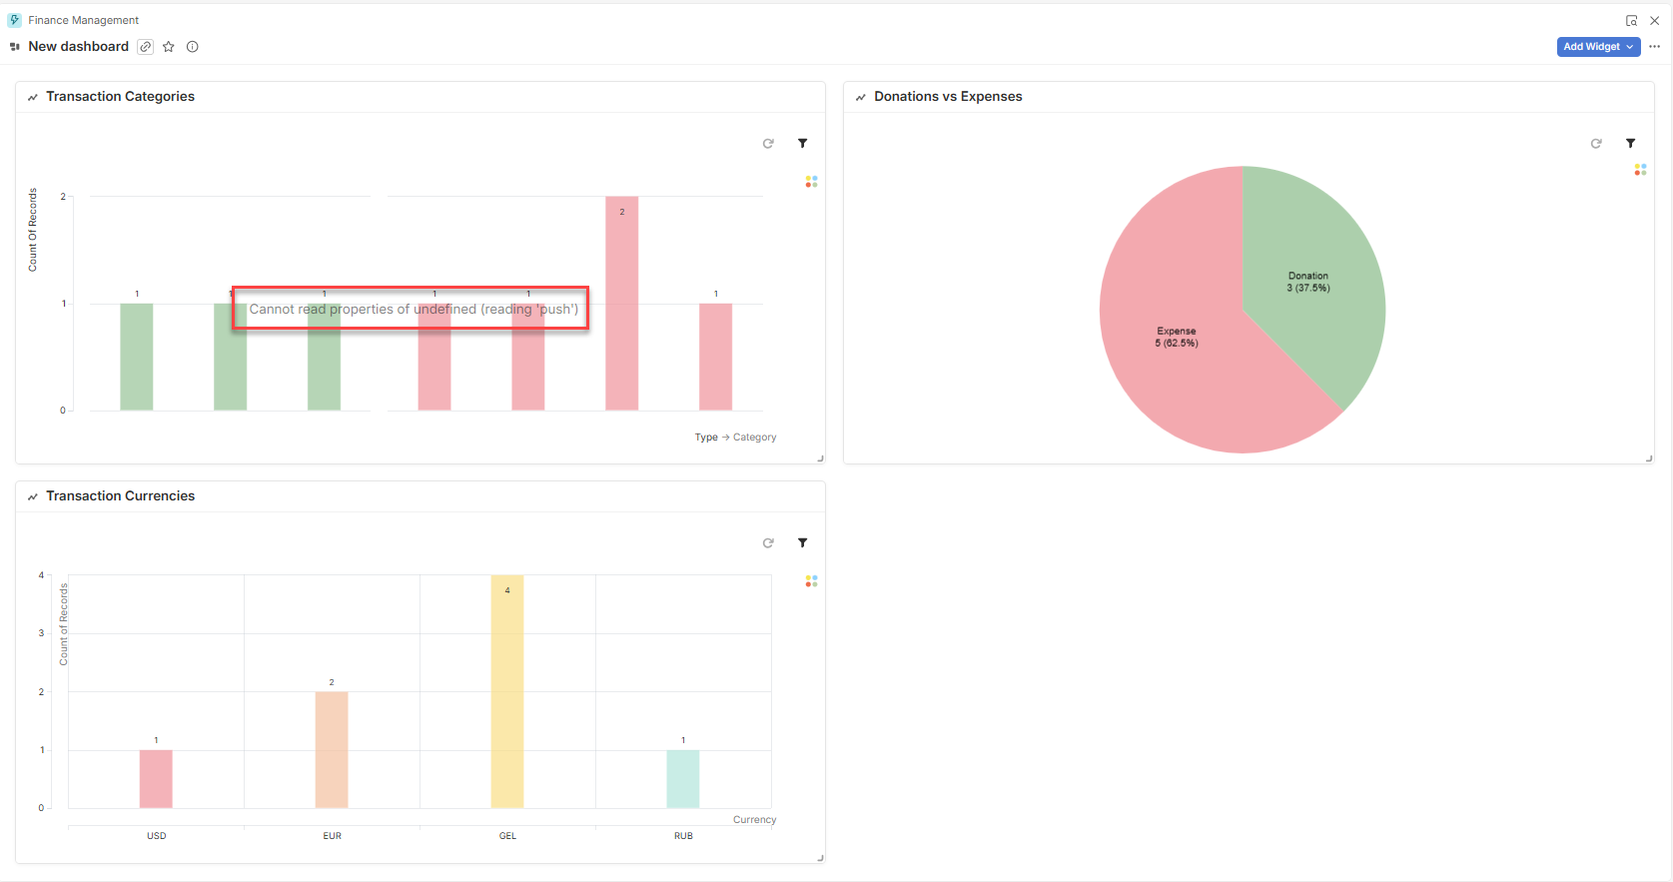This screenshot has width=1673, height=882.
Task: Select the Expense pie slice
Action: tap(1179, 340)
